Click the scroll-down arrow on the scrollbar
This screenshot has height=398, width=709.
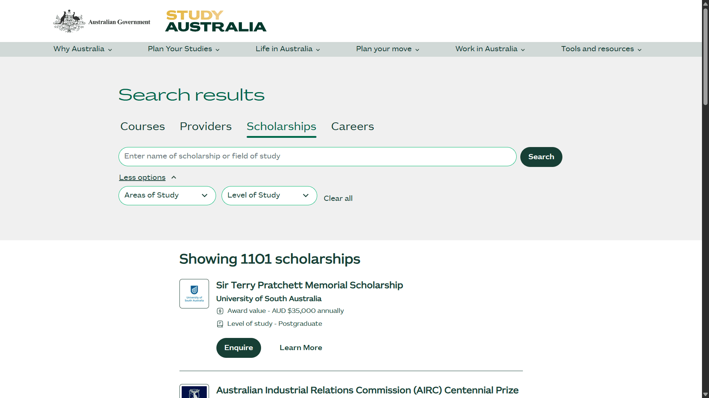[705, 394]
